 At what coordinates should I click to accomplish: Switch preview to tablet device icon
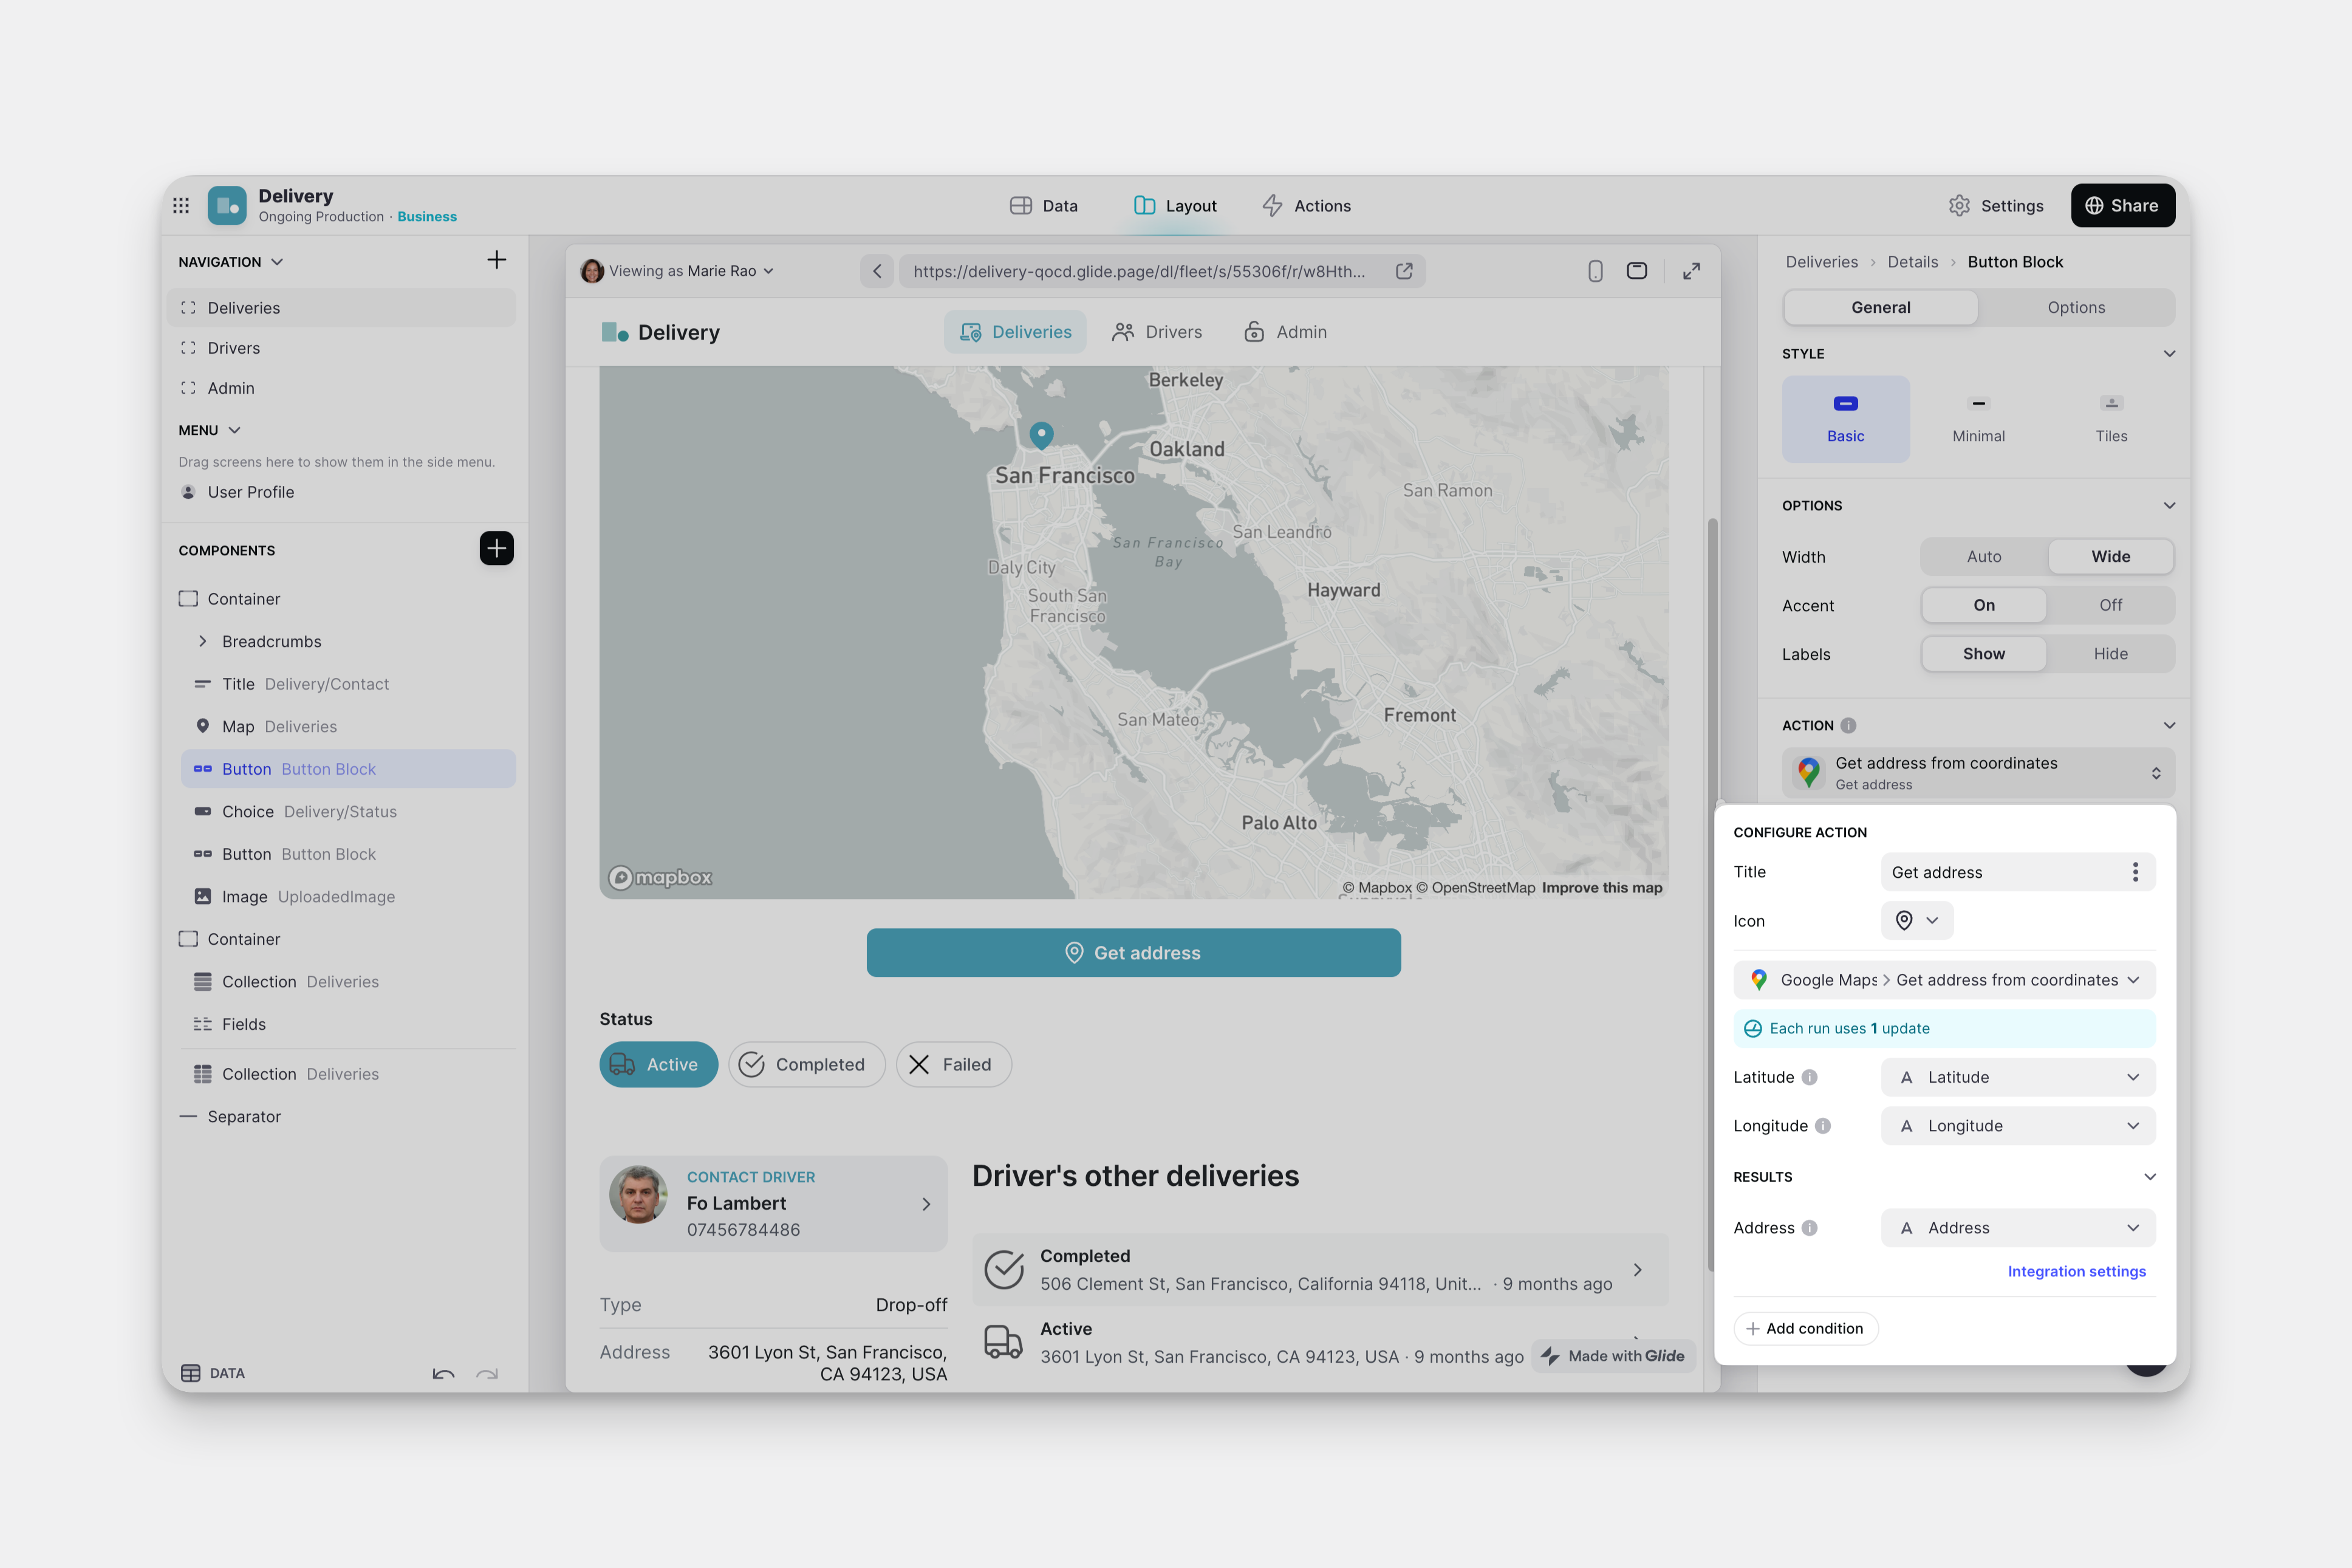pos(1636,271)
